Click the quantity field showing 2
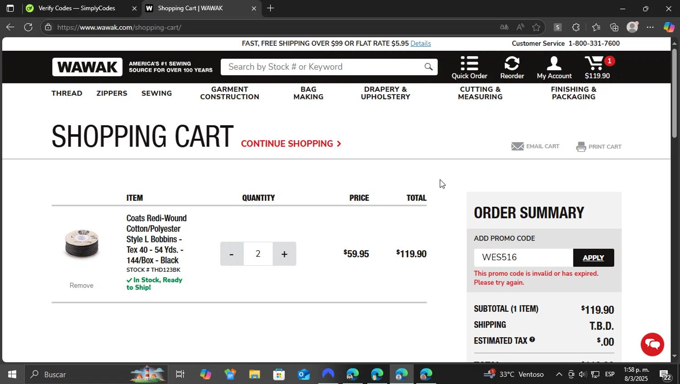The height and width of the screenshot is (384, 680). 258,254
